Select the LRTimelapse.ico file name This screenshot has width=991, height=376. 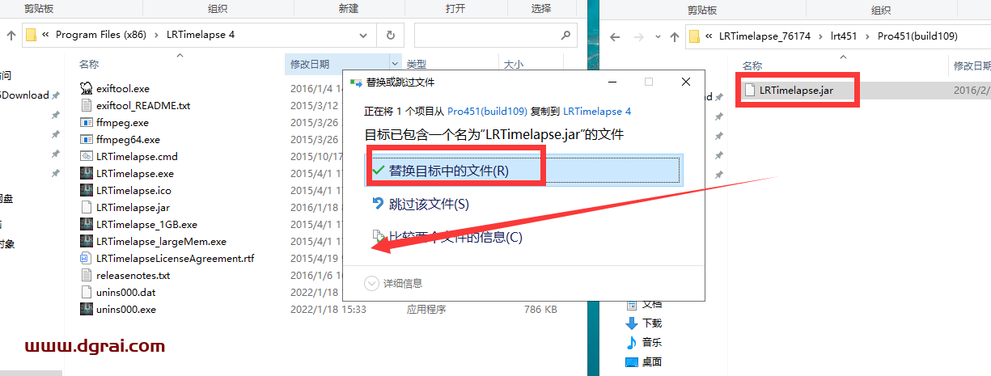[x=133, y=190]
